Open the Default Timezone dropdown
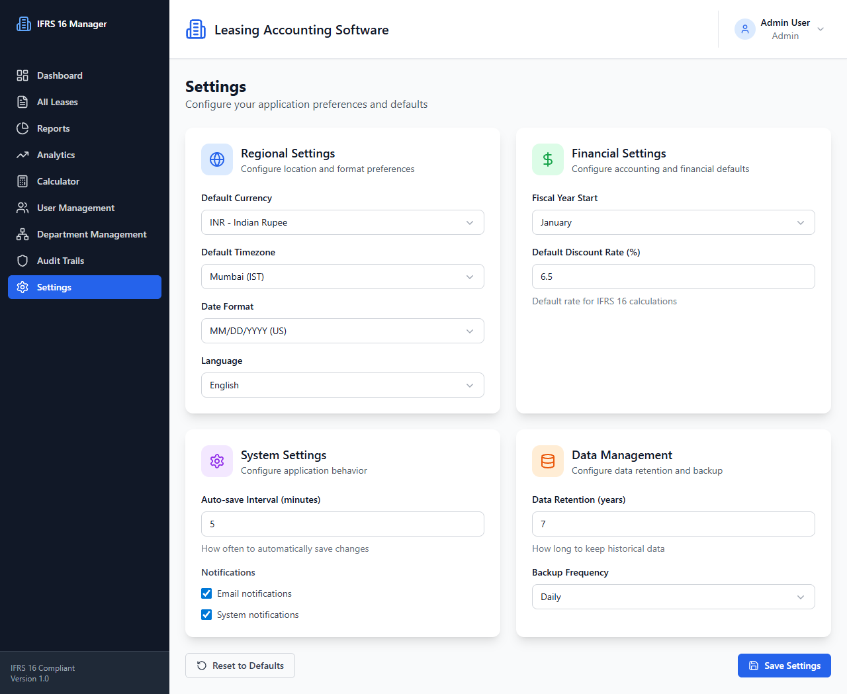Screen dimensions: 847x694 pyautogui.click(x=343, y=277)
